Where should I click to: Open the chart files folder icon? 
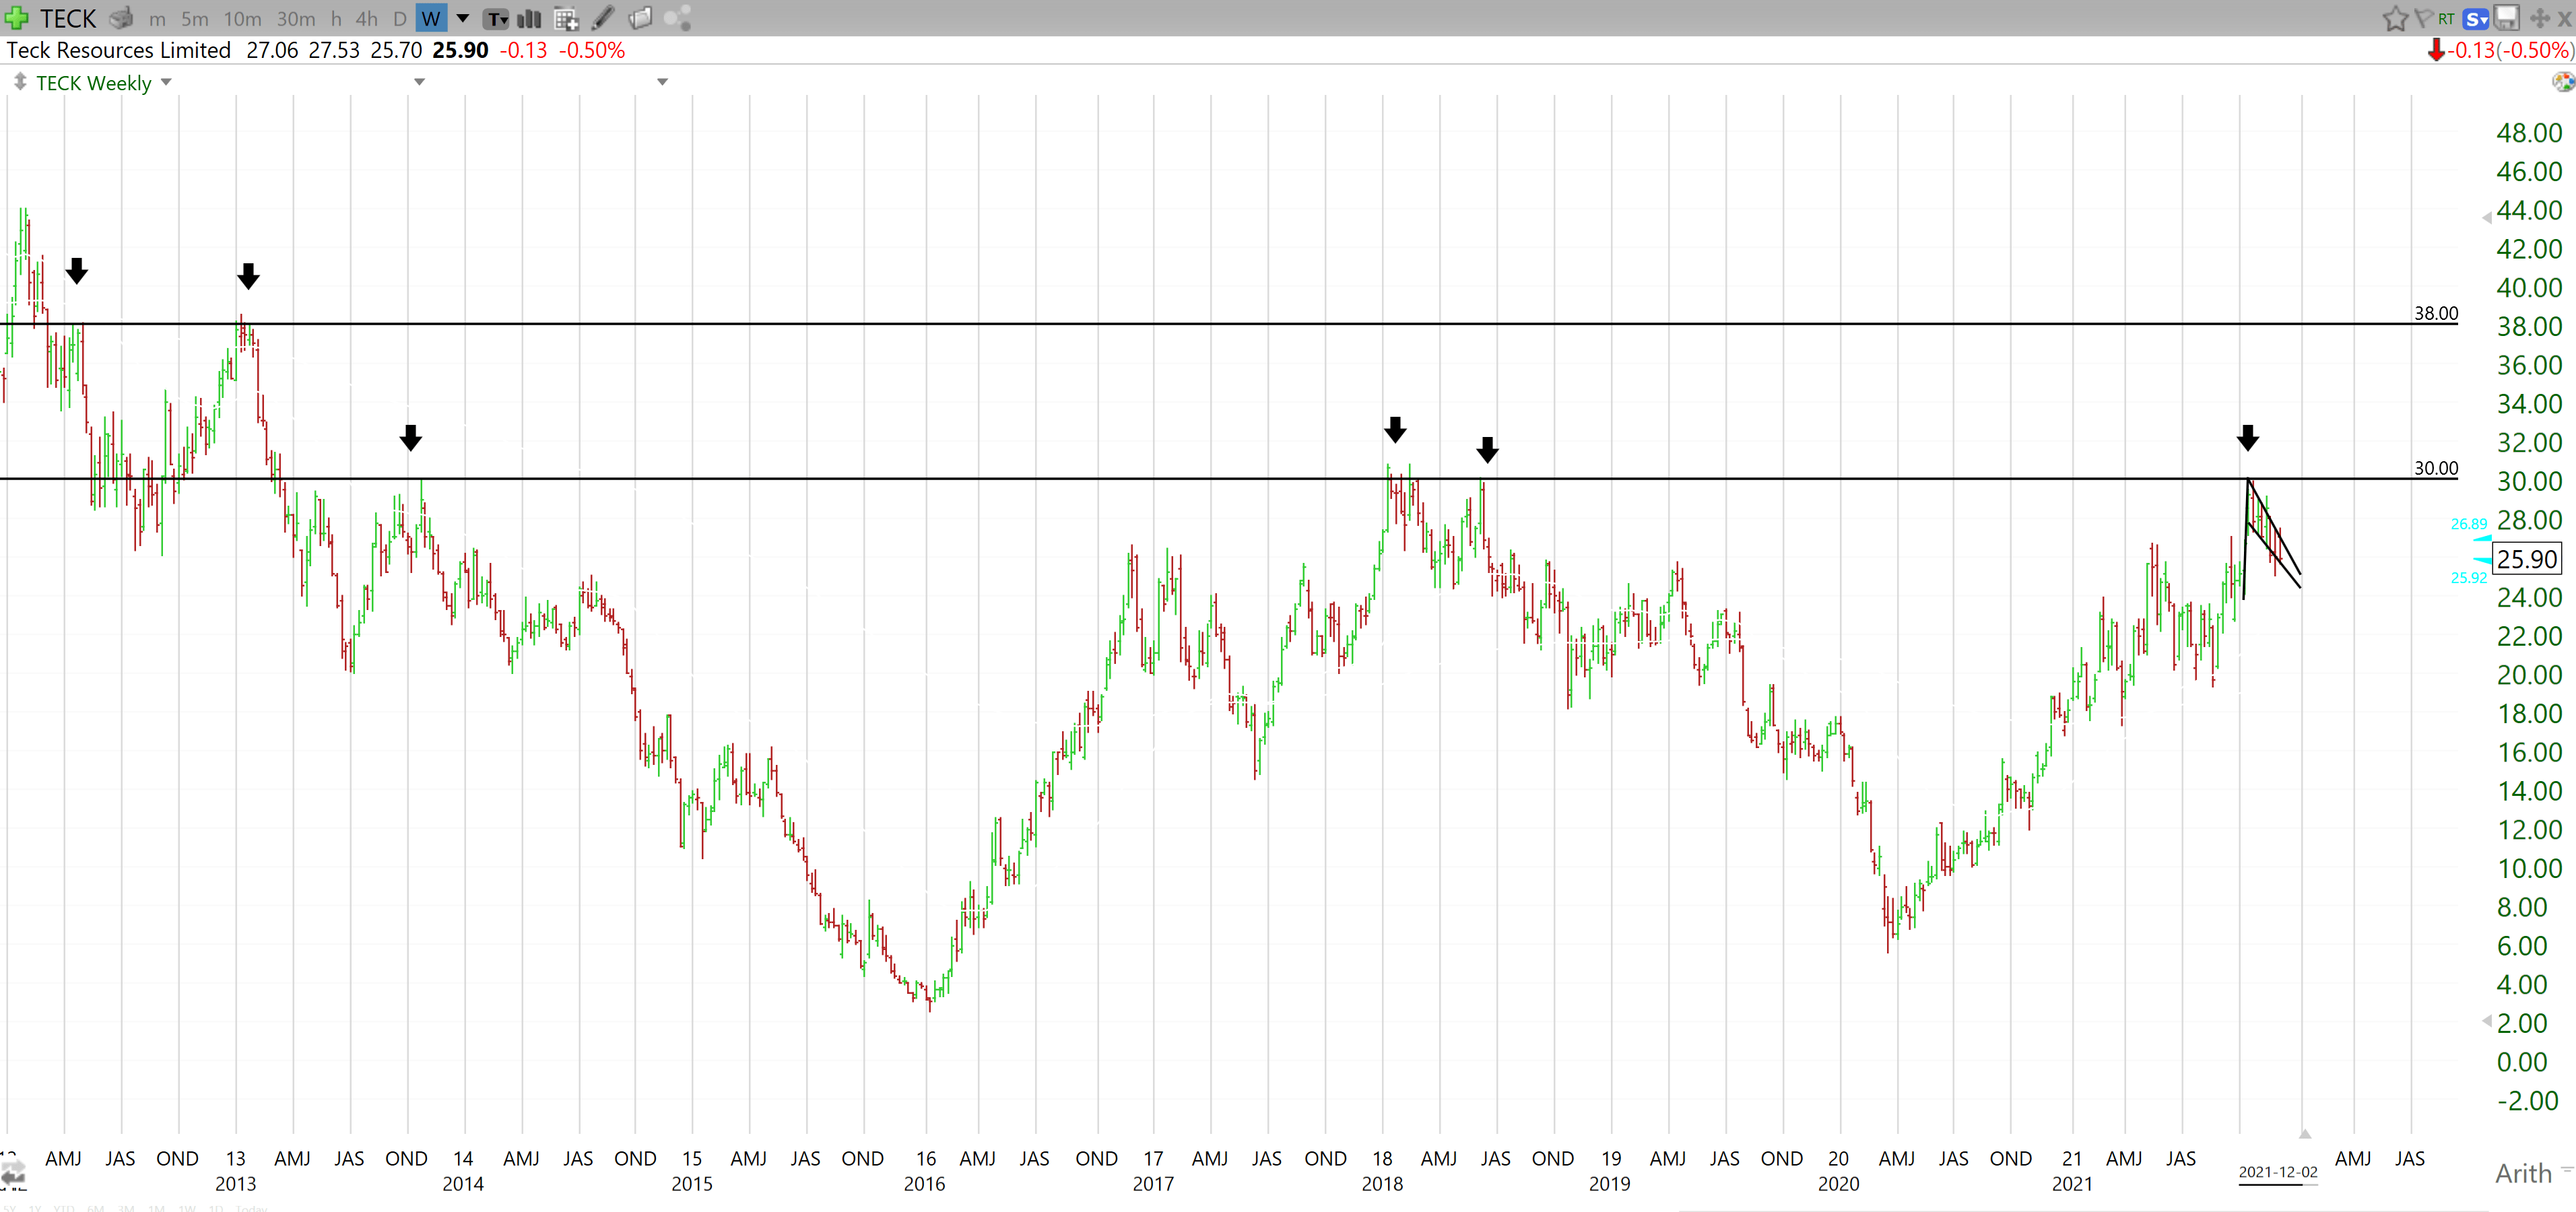pos(640,18)
